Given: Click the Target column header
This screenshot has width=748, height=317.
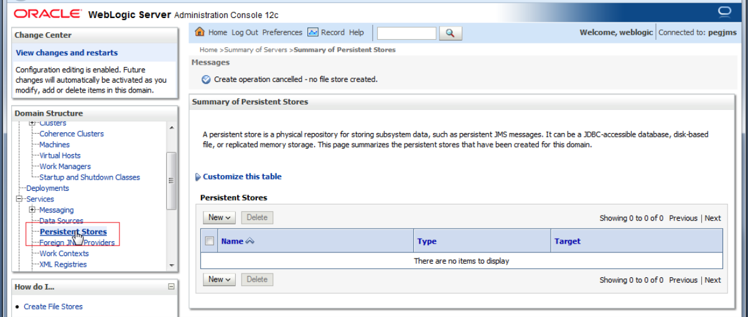Looking at the screenshot, I should pyautogui.click(x=568, y=241).
